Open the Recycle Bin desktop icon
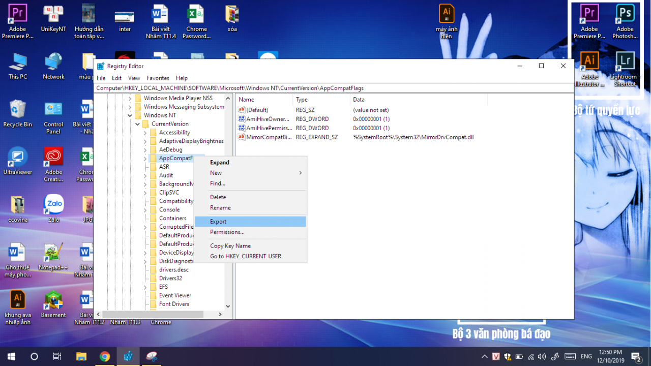This screenshot has height=366, width=651. [17, 109]
